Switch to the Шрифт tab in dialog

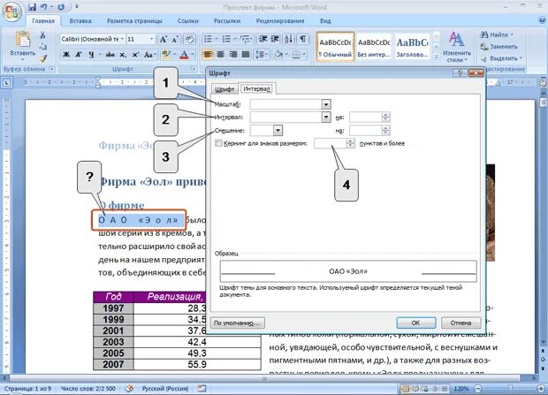pyautogui.click(x=225, y=89)
